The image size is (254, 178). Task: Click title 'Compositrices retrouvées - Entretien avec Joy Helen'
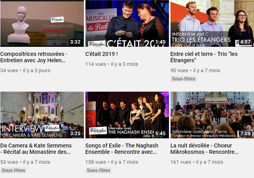(34, 57)
